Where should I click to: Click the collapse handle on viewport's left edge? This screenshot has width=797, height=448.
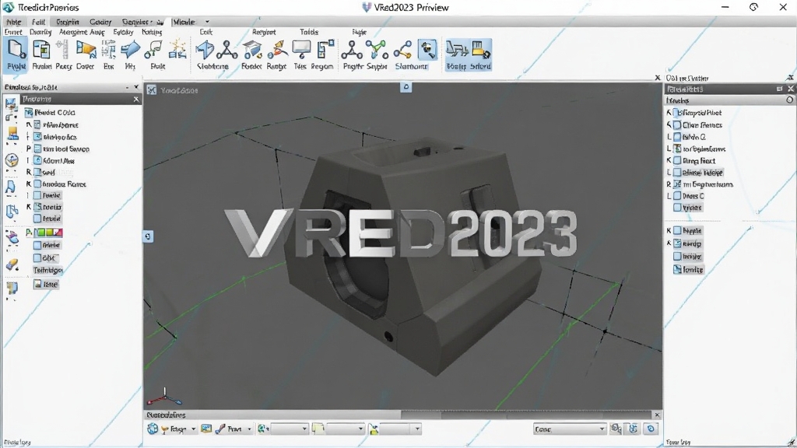click(x=148, y=236)
